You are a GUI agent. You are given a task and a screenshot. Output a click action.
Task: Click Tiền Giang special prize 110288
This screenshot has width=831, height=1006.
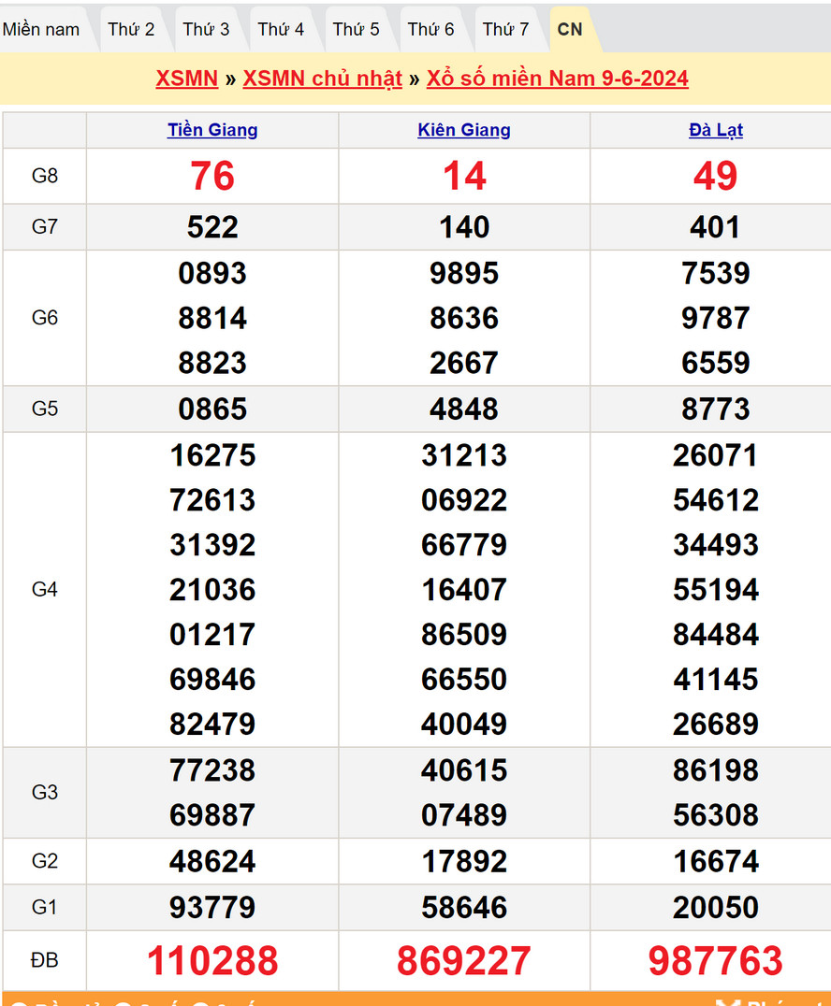[212, 960]
